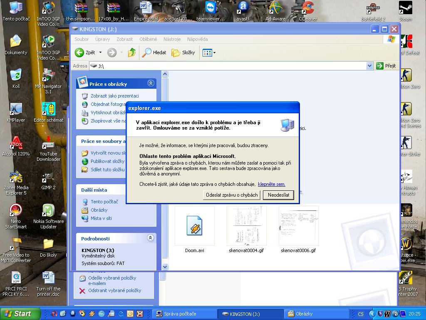Click the Up folder toolbar icon

(x=132, y=52)
